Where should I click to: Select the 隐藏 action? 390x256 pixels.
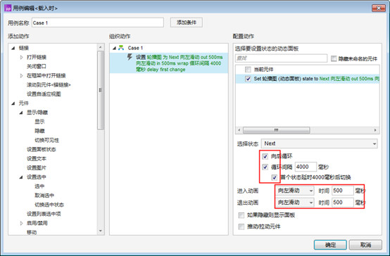39,131
